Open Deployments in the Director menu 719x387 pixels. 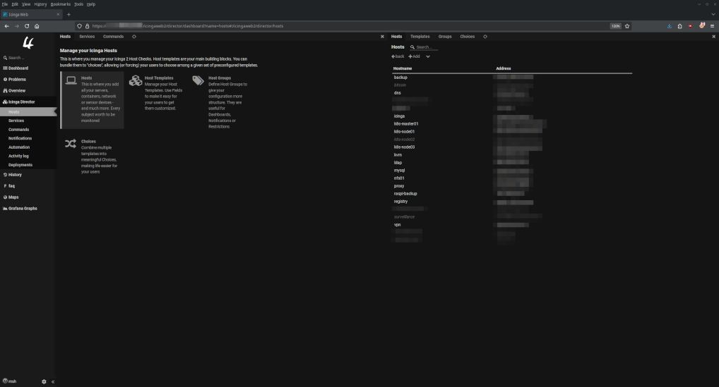click(x=20, y=165)
